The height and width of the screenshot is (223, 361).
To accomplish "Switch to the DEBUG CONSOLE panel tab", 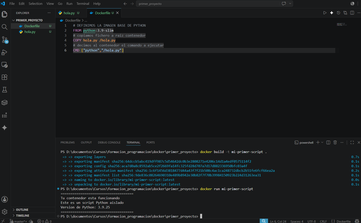I will click(109, 142).
